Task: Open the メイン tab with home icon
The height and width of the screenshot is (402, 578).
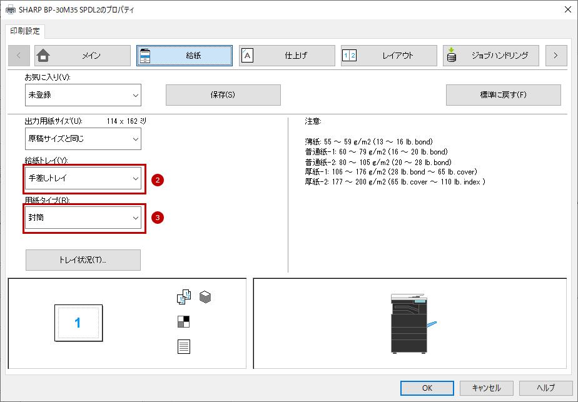Action: (x=83, y=56)
